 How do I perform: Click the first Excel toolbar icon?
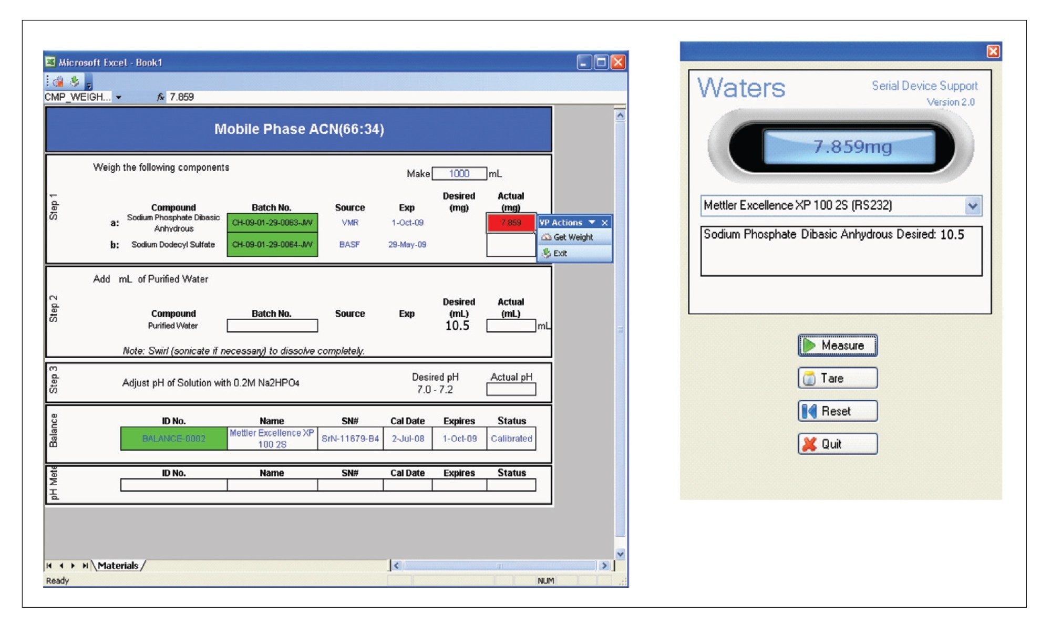[58, 81]
